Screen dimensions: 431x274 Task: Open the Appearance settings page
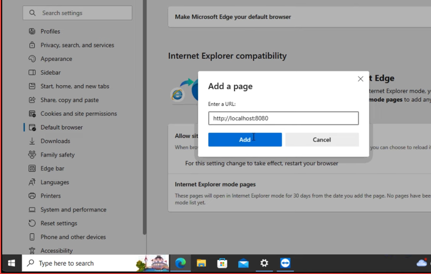[57, 59]
